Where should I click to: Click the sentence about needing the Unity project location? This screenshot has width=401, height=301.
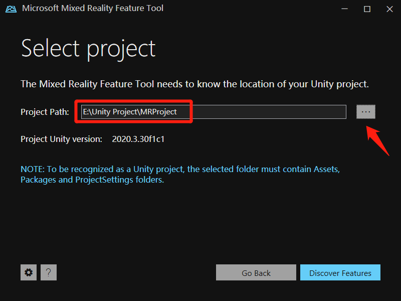[x=194, y=84]
